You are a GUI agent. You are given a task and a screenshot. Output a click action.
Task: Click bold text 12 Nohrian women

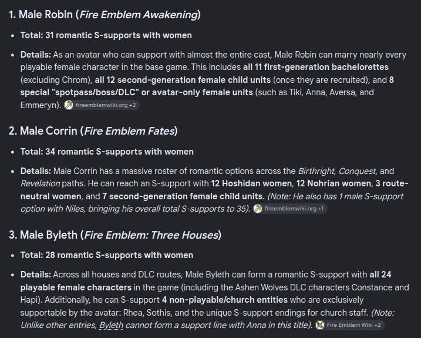(334, 183)
